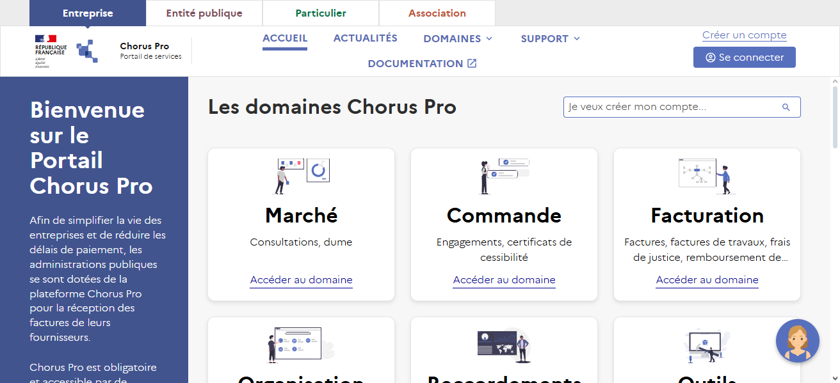Click the 'Portail de services' subtitle

151,56
